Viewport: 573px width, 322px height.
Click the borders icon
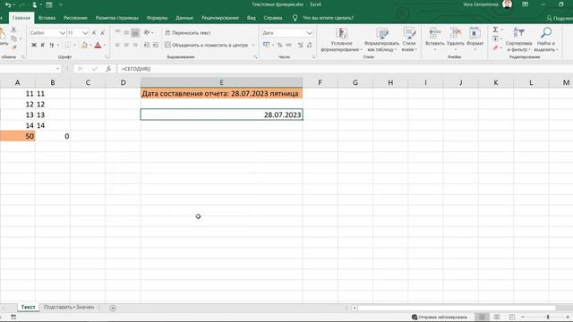click(68, 45)
